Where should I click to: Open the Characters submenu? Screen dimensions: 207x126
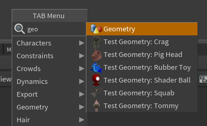point(49,43)
